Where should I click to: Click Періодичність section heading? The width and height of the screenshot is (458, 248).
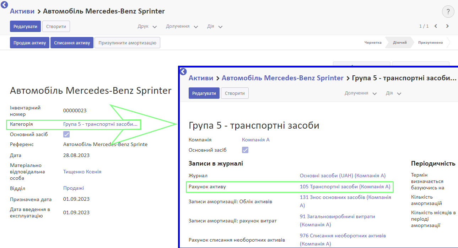point(433,163)
